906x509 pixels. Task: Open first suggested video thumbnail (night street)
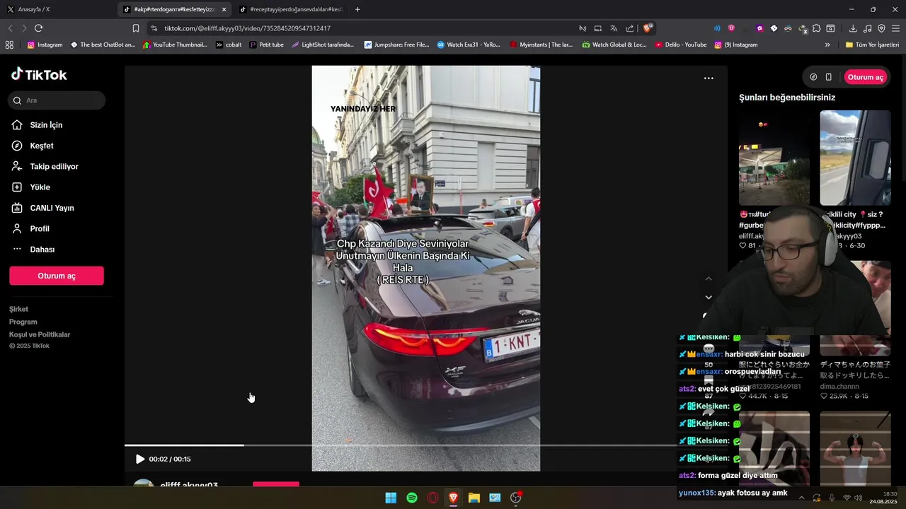click(774, 158)
